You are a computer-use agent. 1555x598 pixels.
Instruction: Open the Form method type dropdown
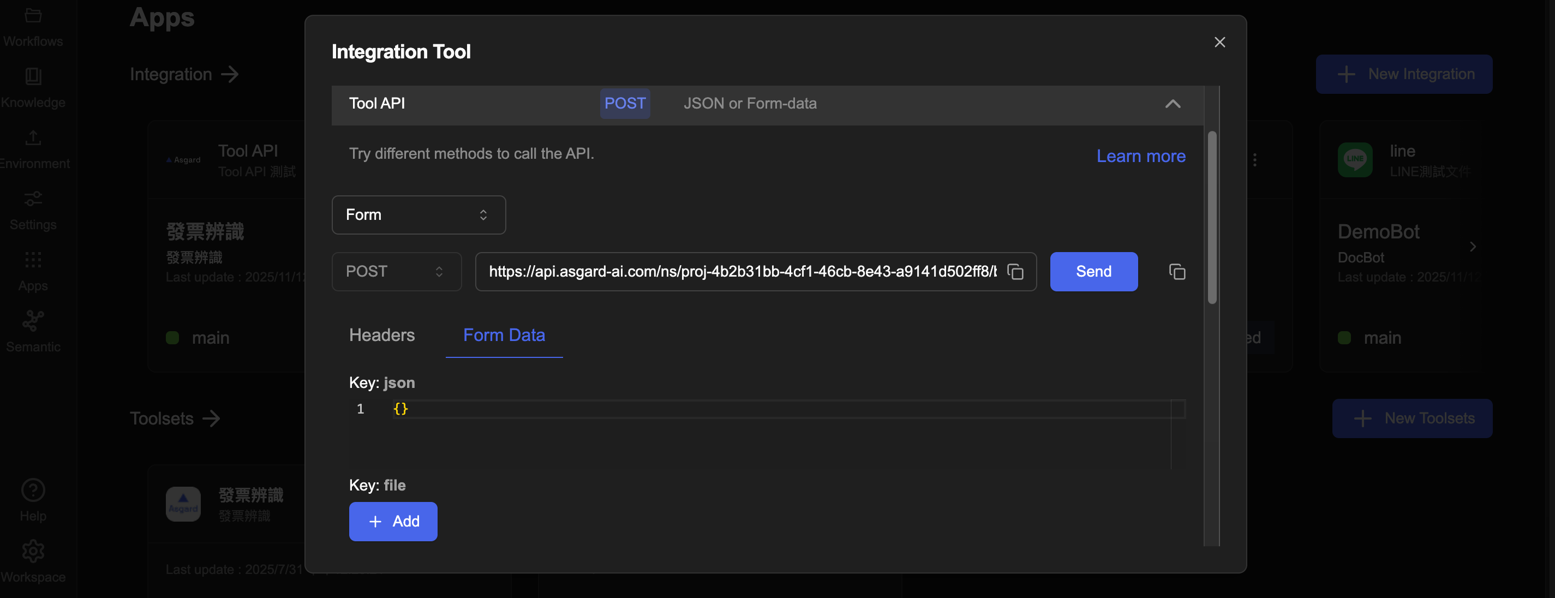418,215
